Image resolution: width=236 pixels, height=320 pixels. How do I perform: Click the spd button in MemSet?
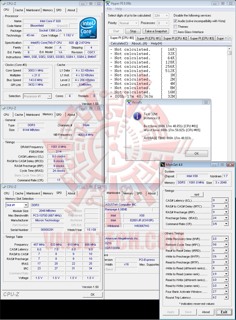(x=197, y=194)
